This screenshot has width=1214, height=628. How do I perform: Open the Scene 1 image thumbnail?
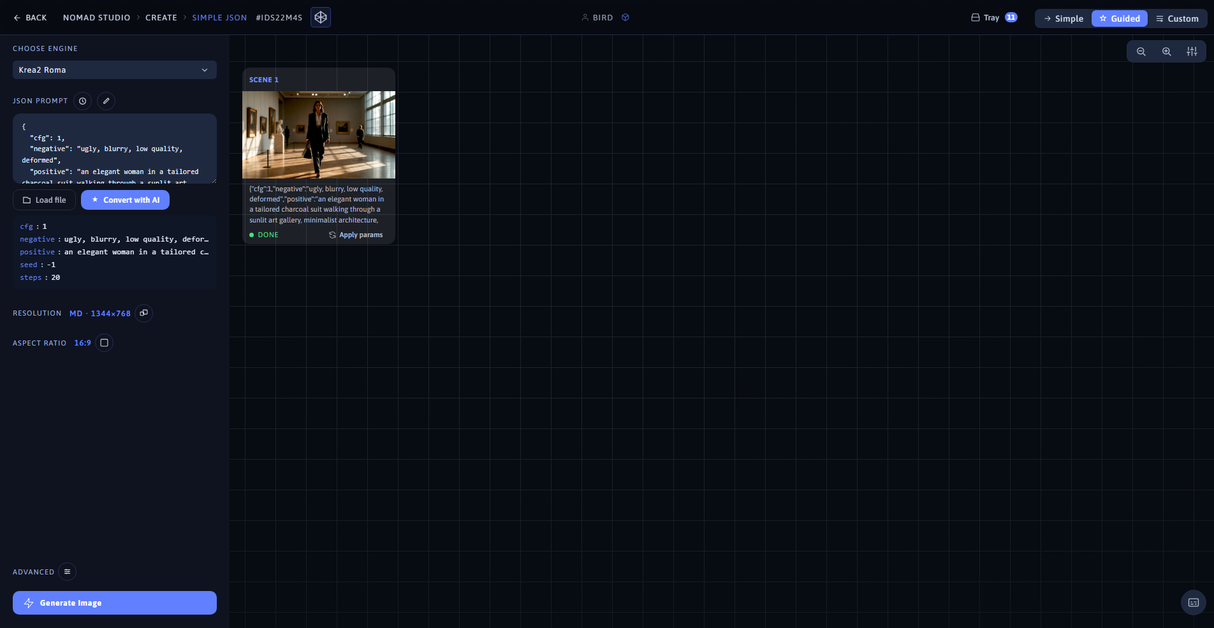[x=319, y=135]
